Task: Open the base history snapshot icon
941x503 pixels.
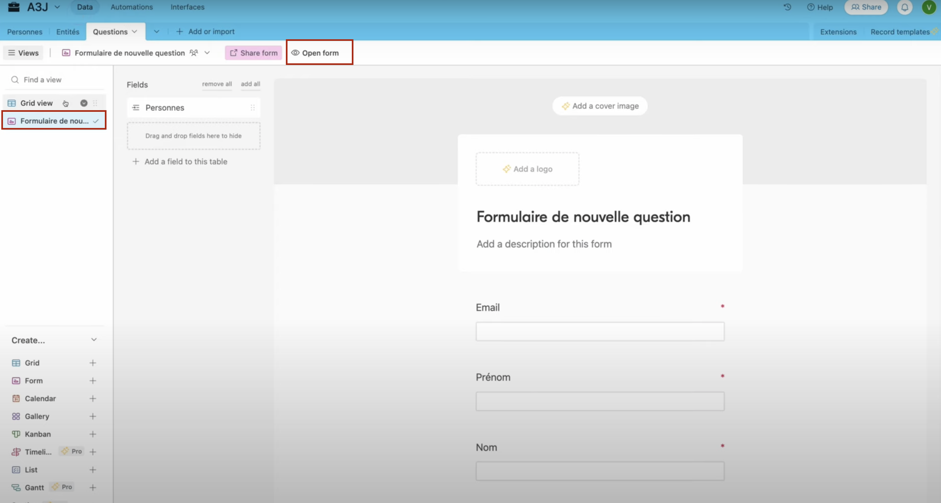Action: tap(787, 7)
